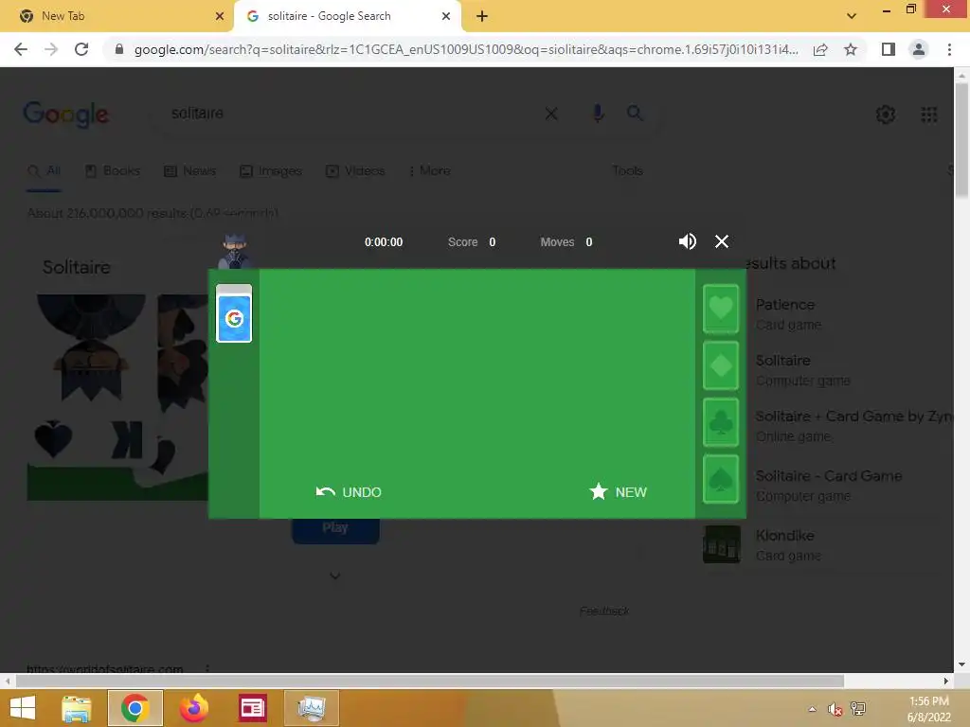Close the New Tab tab
This screenshot has width=970, height=727.
click(220, 16)
